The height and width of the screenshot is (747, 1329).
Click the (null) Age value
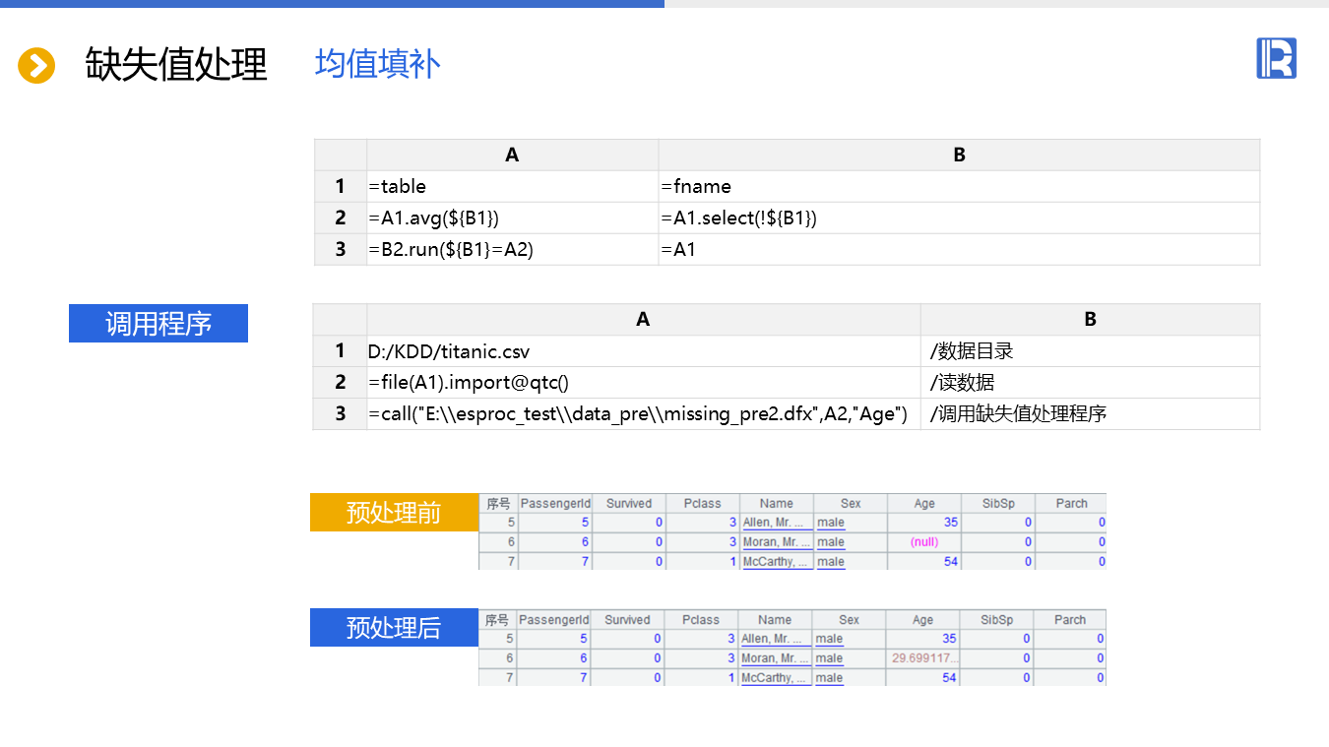point(924,542)
